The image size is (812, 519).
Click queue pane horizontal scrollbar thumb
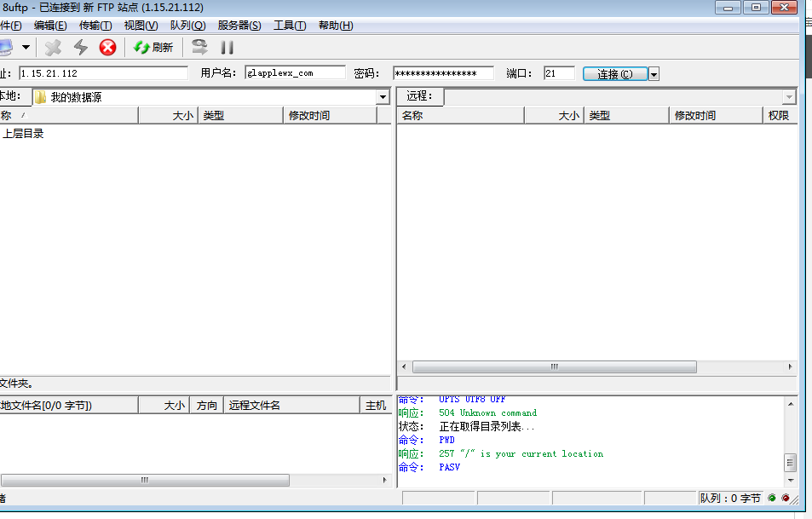point(145,480)
